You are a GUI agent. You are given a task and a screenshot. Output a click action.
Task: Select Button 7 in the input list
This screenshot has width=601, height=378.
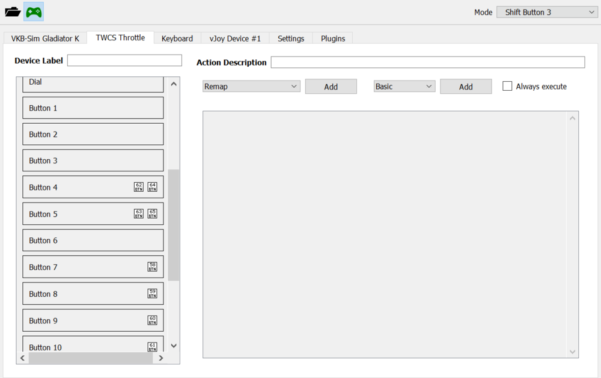point(93,267)
